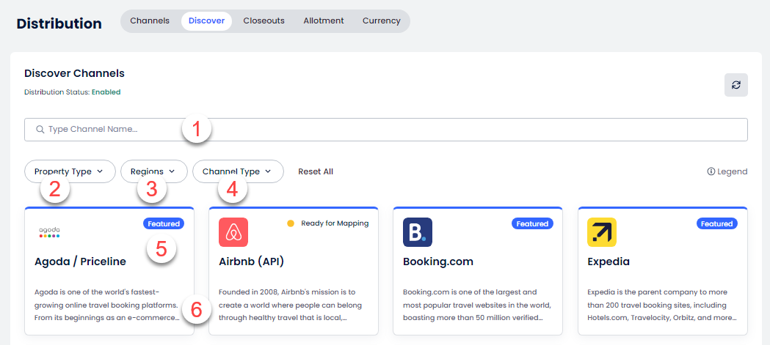
Task: Open the Closeouts tab
Action: click(x=264, y=21)
